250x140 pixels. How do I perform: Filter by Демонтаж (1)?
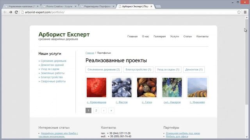point(194,70)
